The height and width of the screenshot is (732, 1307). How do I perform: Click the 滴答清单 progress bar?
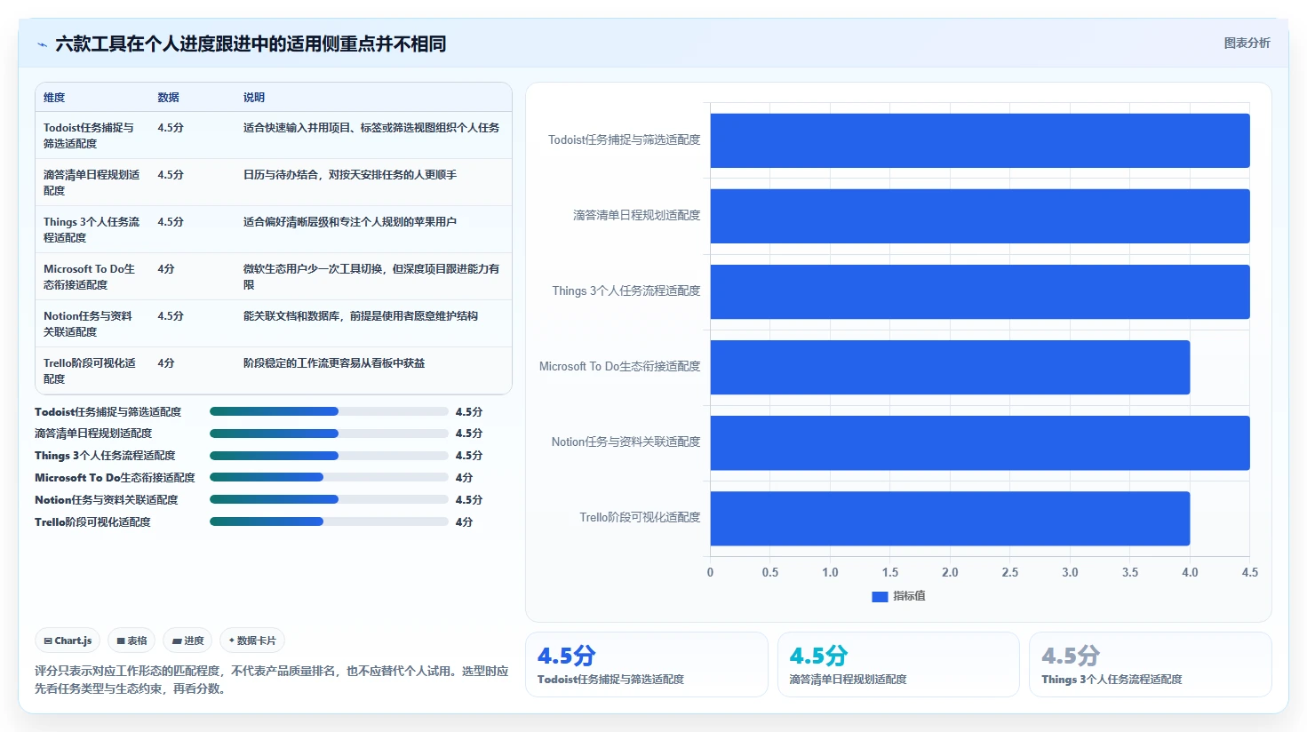coord(329,434)
